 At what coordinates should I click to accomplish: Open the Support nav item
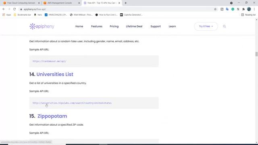click(x=156, y=26)
